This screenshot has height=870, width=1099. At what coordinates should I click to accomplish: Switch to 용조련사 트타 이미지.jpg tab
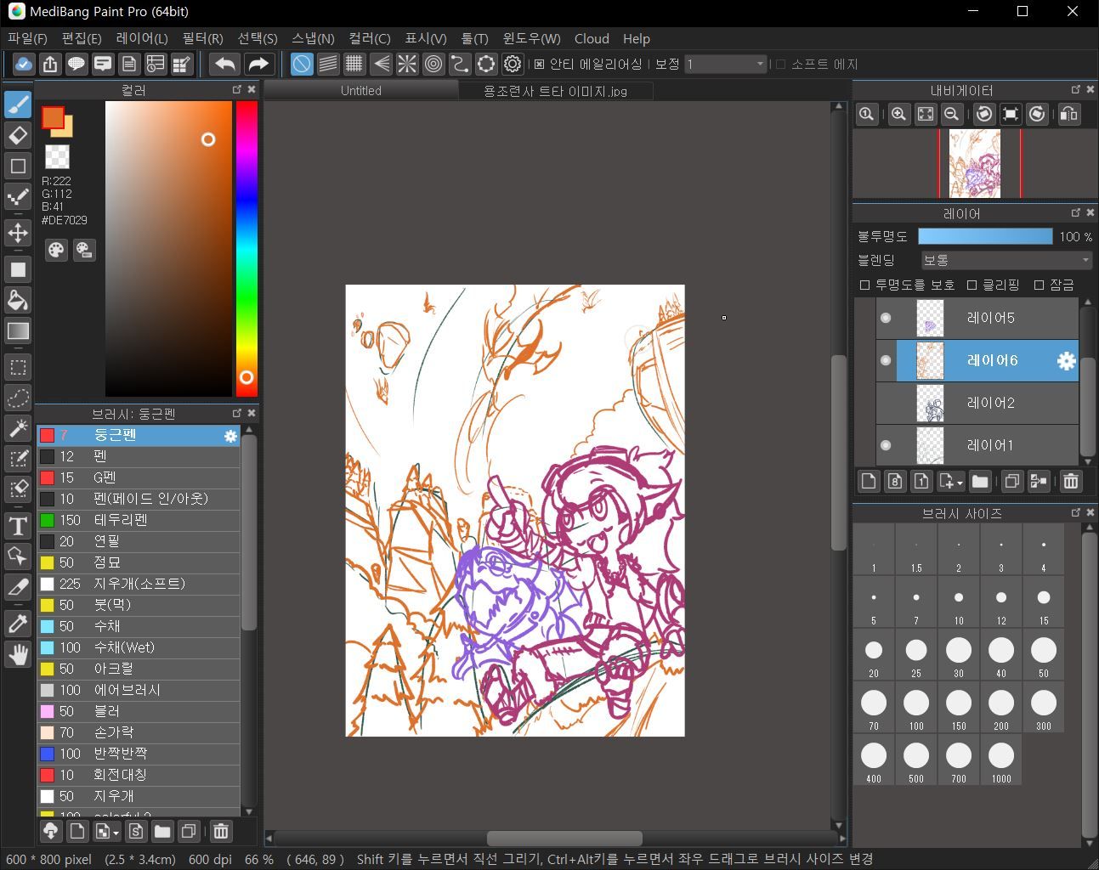[556, 91]
